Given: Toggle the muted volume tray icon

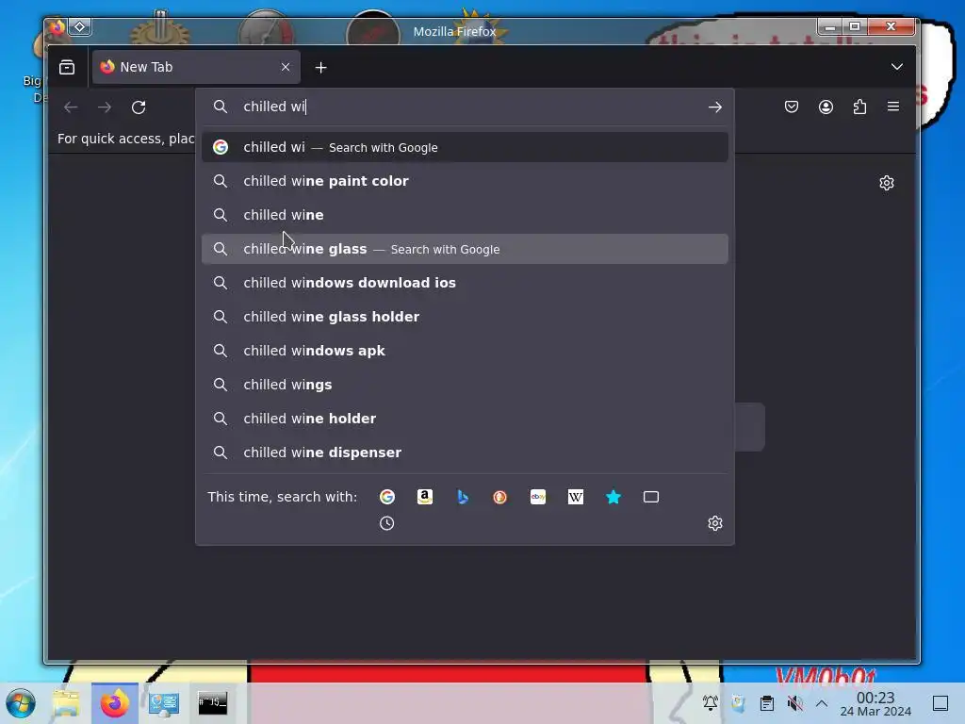Looking at the screenshot, I should tap(795, 703).
